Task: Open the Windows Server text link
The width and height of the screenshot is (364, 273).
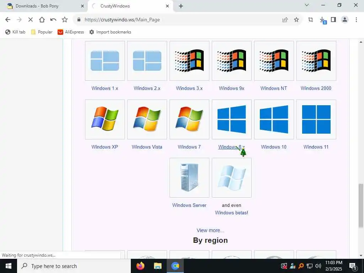Action: (x=189, y=205)
